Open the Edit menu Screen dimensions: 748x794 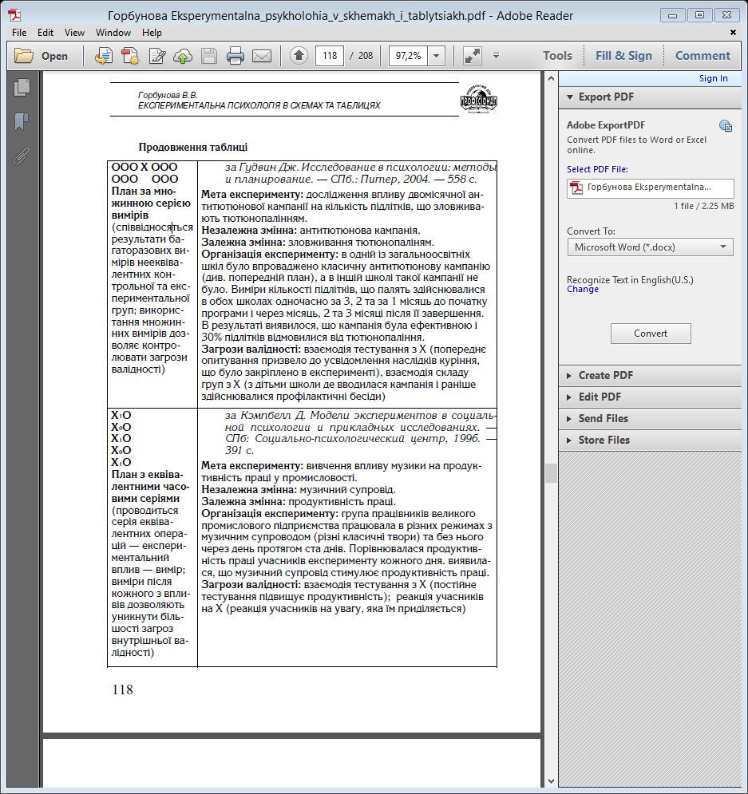tap(45, 33)
